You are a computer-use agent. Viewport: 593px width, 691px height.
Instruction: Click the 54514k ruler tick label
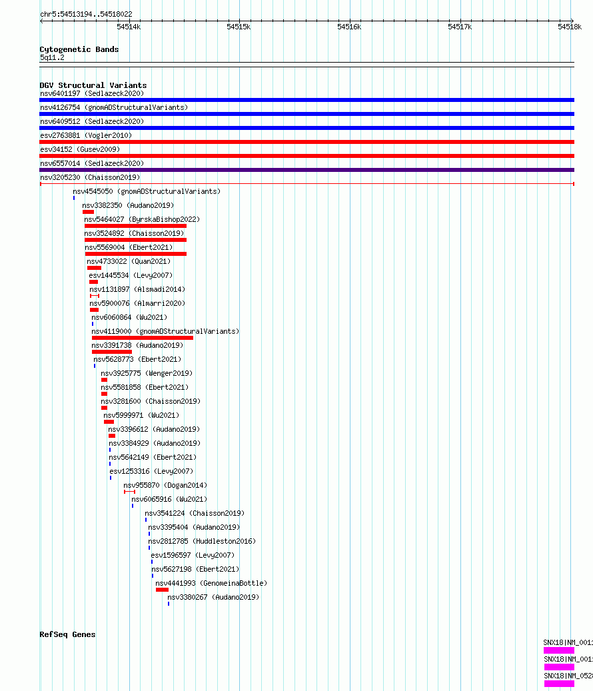(129, 27)
